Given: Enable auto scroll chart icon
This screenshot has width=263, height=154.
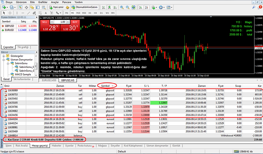Looking at the screenshot, I should [141, 7].
